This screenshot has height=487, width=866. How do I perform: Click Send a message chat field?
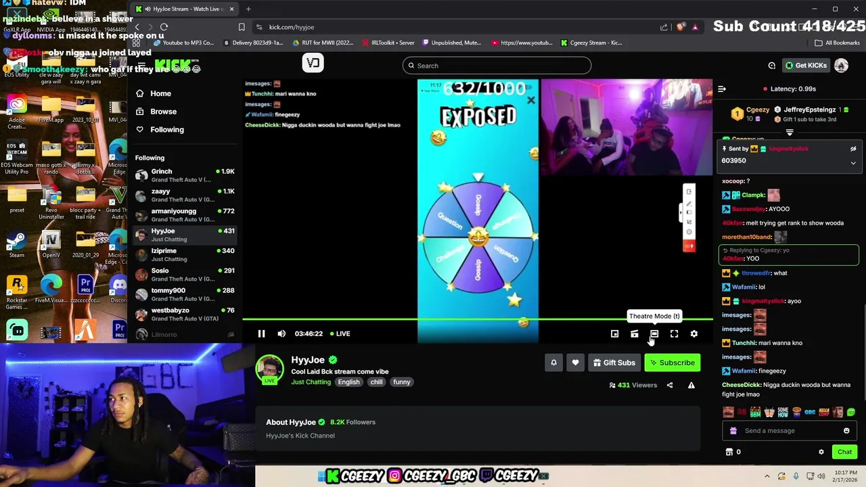[x=782, y=431]
